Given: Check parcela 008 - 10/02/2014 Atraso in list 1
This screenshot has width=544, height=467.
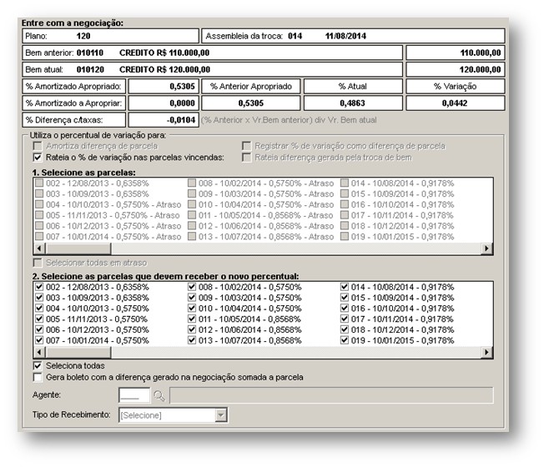Looking at the screenshot, I should [x=192, y=183].
